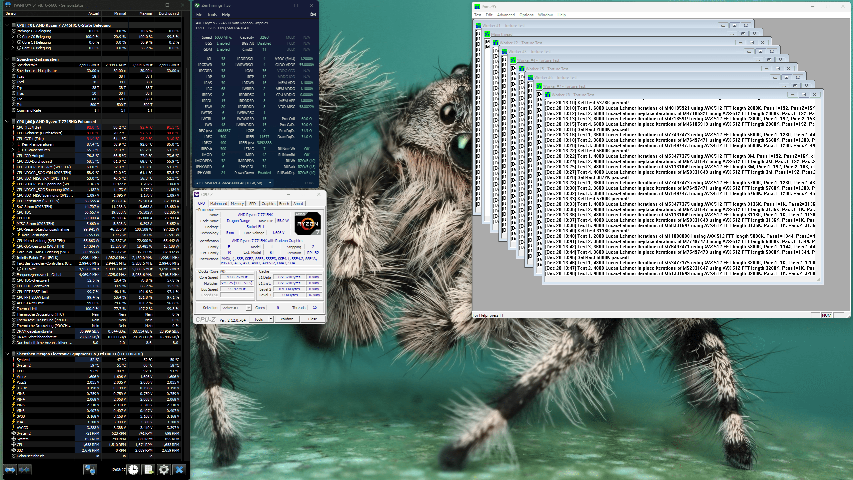Click the Prime95 app icon in title bar

[x=477, y=6]
